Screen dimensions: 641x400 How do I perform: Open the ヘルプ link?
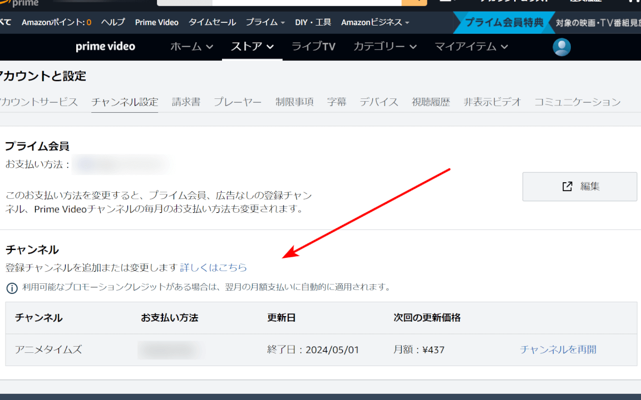(113, 22)
